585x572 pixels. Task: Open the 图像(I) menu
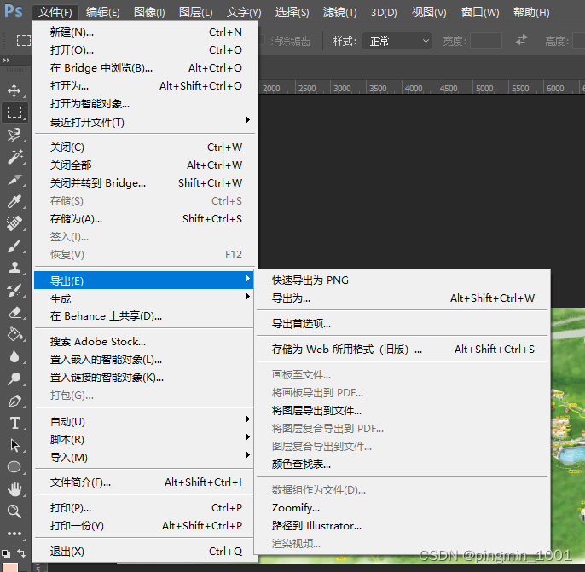149,12
